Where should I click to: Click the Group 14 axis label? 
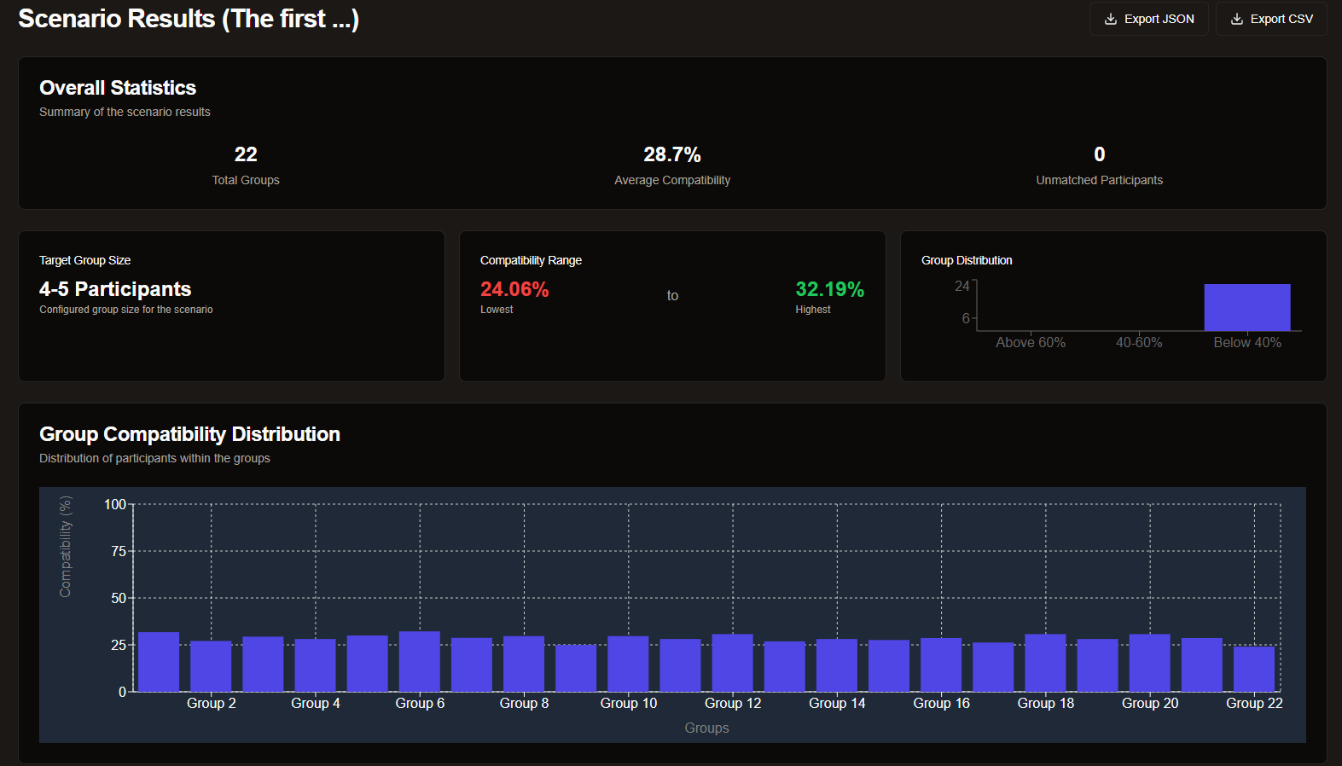837,703
